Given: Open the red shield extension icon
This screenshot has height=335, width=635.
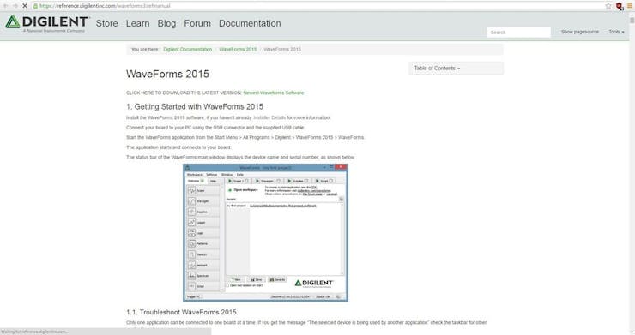Looking at the screenshot, I should 620,6.
